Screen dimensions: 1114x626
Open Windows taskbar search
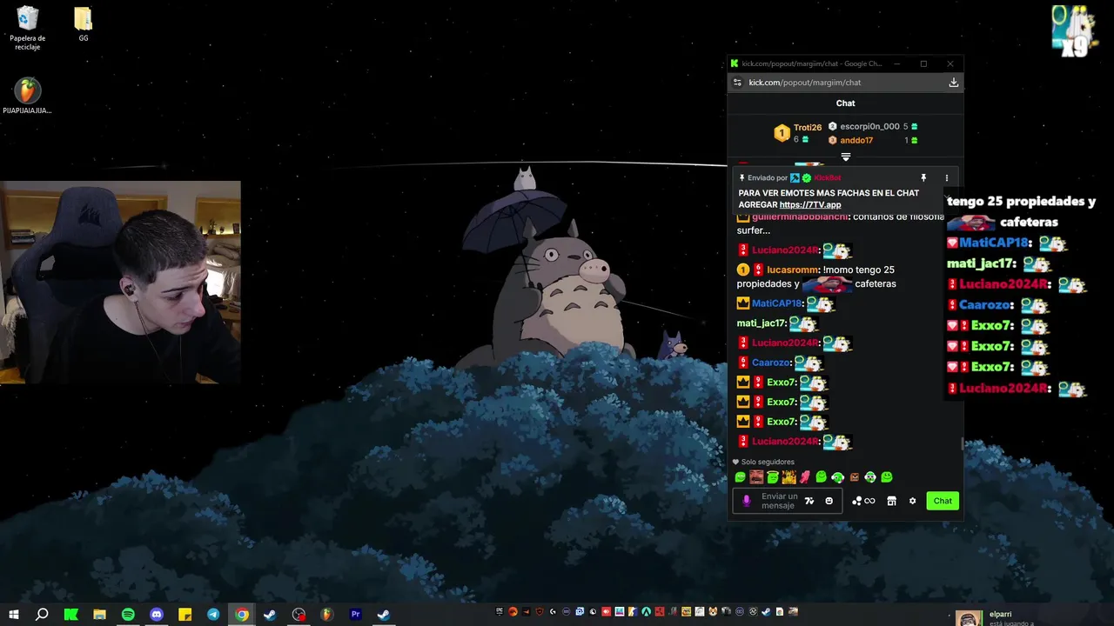42,615
